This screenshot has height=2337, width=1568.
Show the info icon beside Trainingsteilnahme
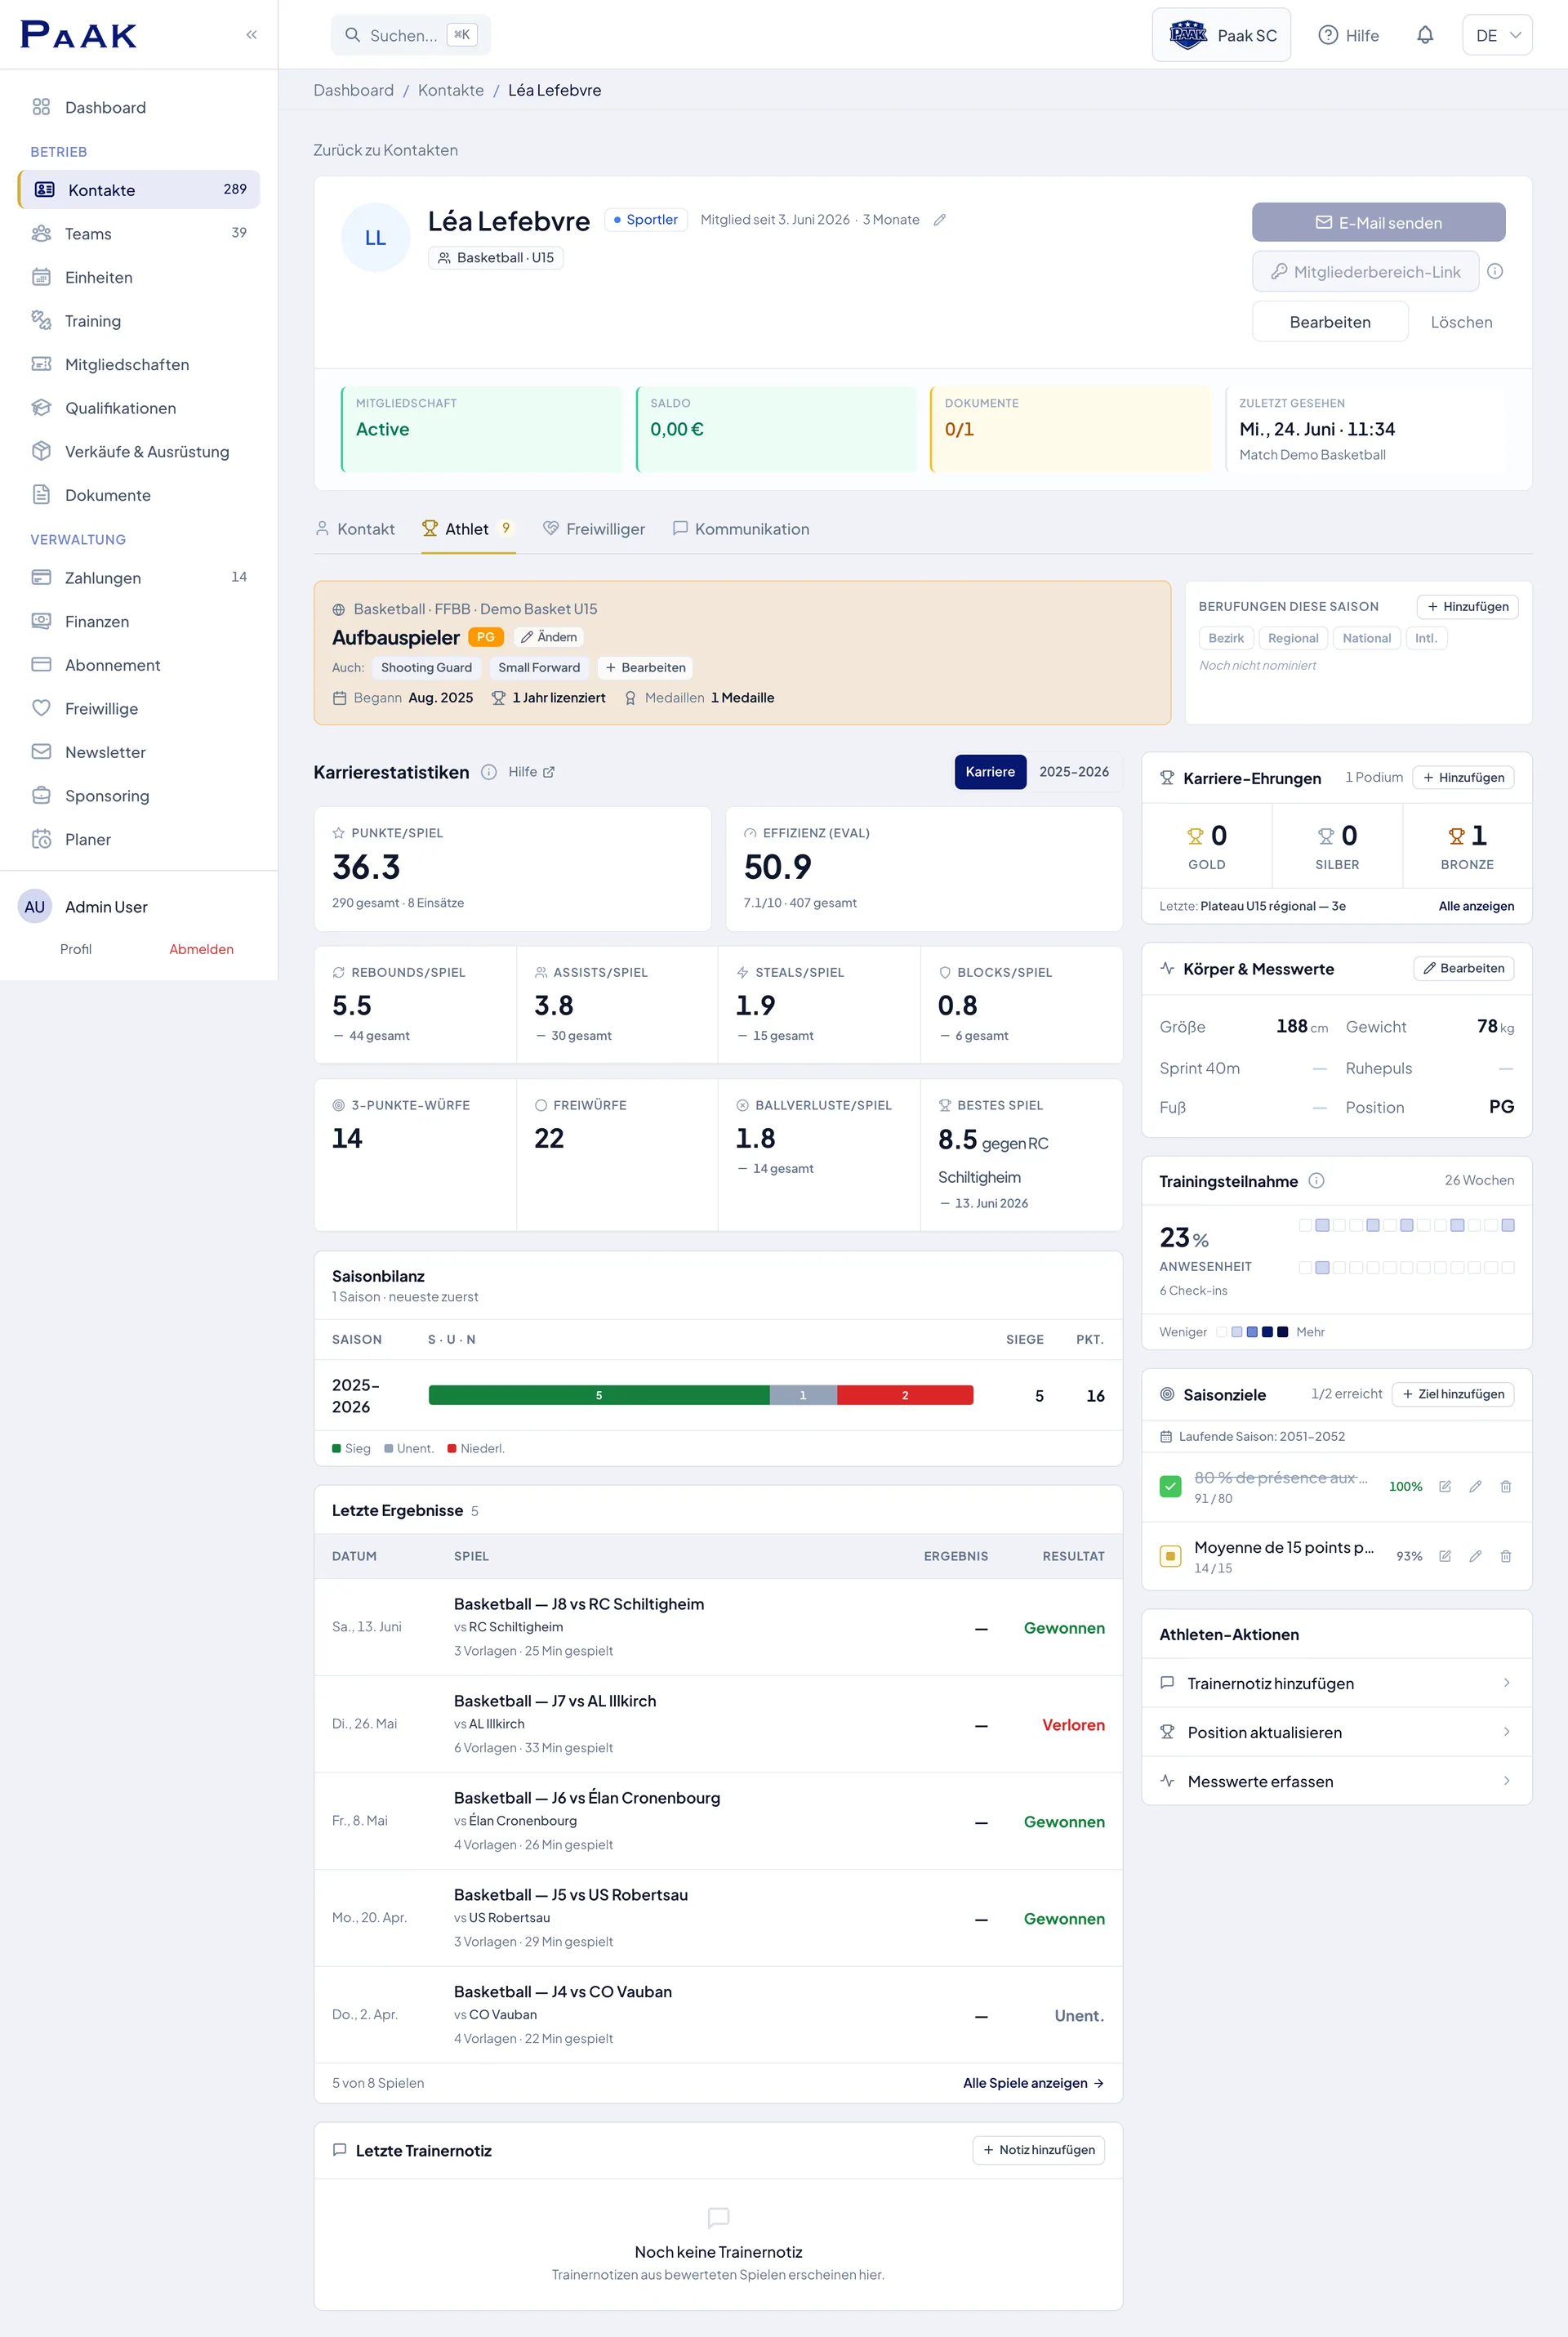point(1316,1181)
